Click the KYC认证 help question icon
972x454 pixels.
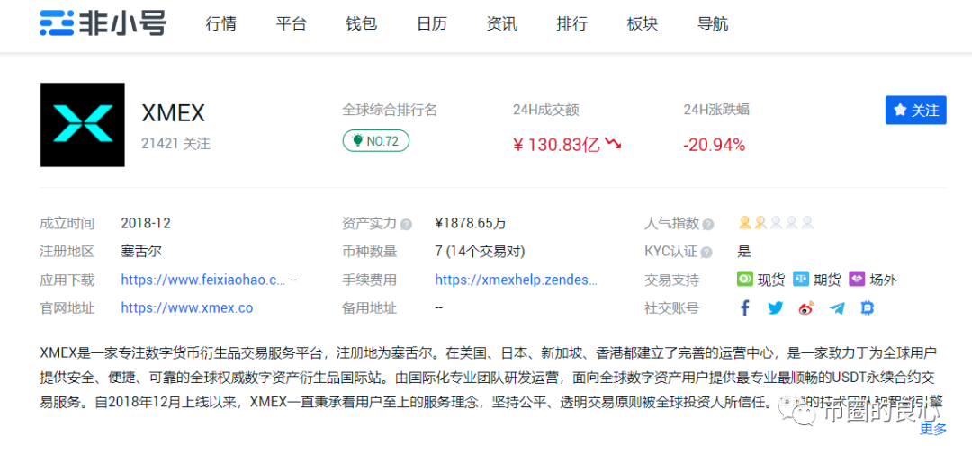click(706, 252)
